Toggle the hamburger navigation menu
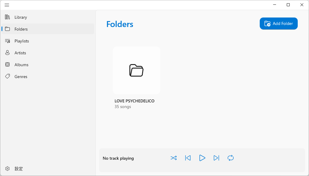The width and height of the screenshot is (309, 176). [7, 5]
